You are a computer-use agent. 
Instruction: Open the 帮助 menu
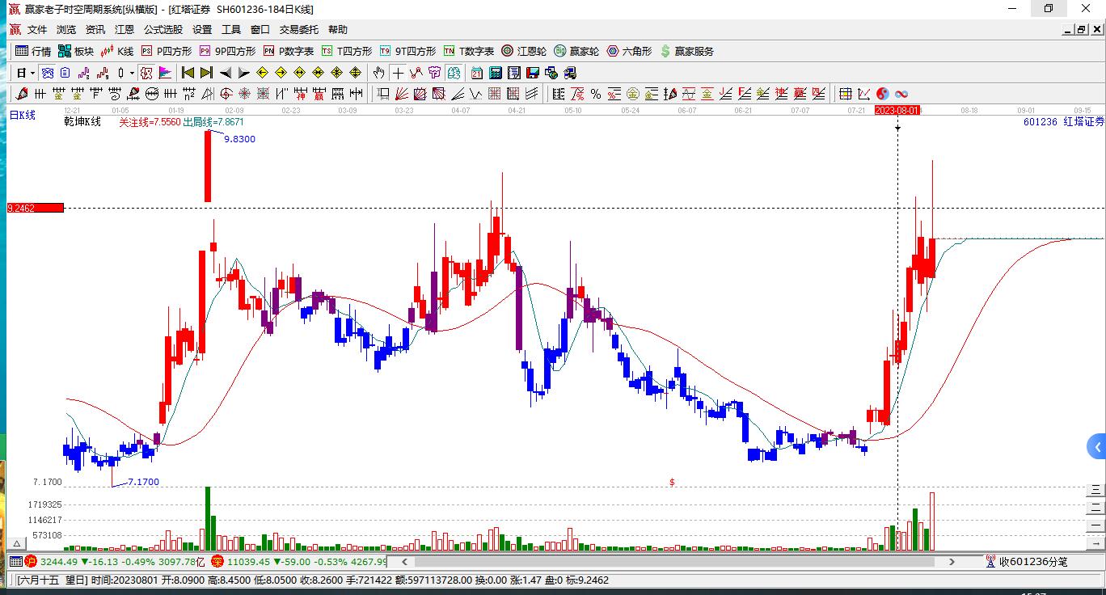tap(338, 30)
